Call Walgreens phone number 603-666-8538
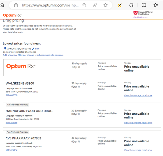Viewport: 163px width, 156px height. click(x=11, y=95)
